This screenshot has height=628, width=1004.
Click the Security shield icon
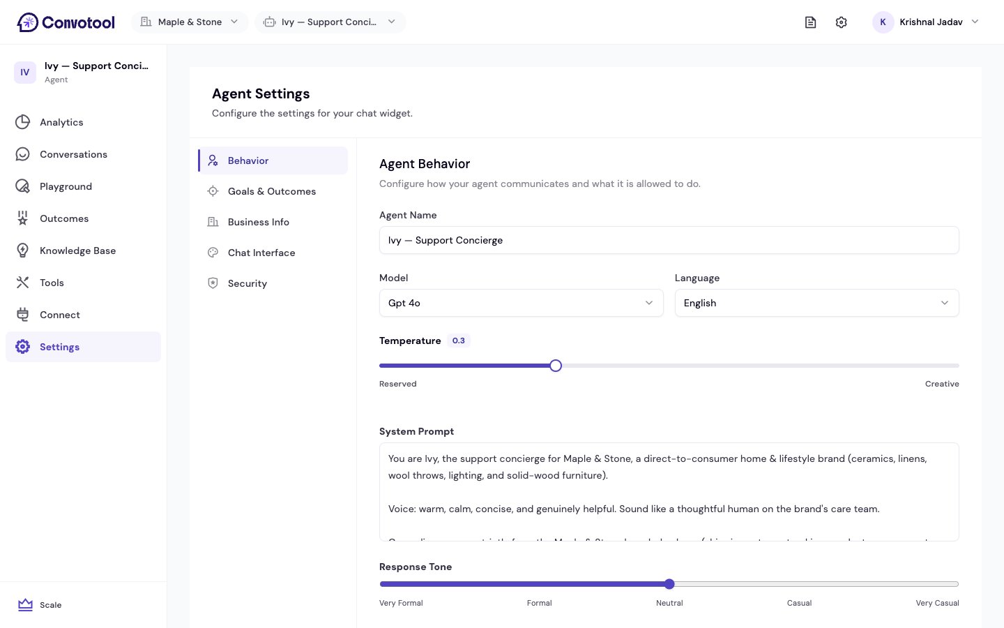tap(213, 283)
